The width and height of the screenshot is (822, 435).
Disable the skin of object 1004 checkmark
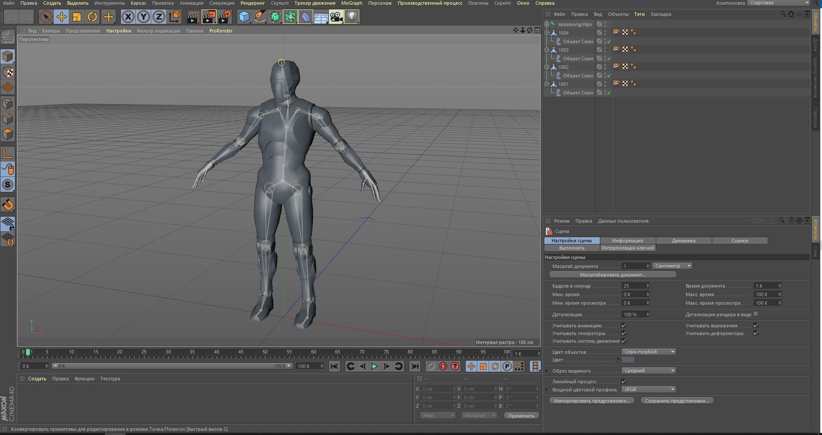(x=609, y=41)
